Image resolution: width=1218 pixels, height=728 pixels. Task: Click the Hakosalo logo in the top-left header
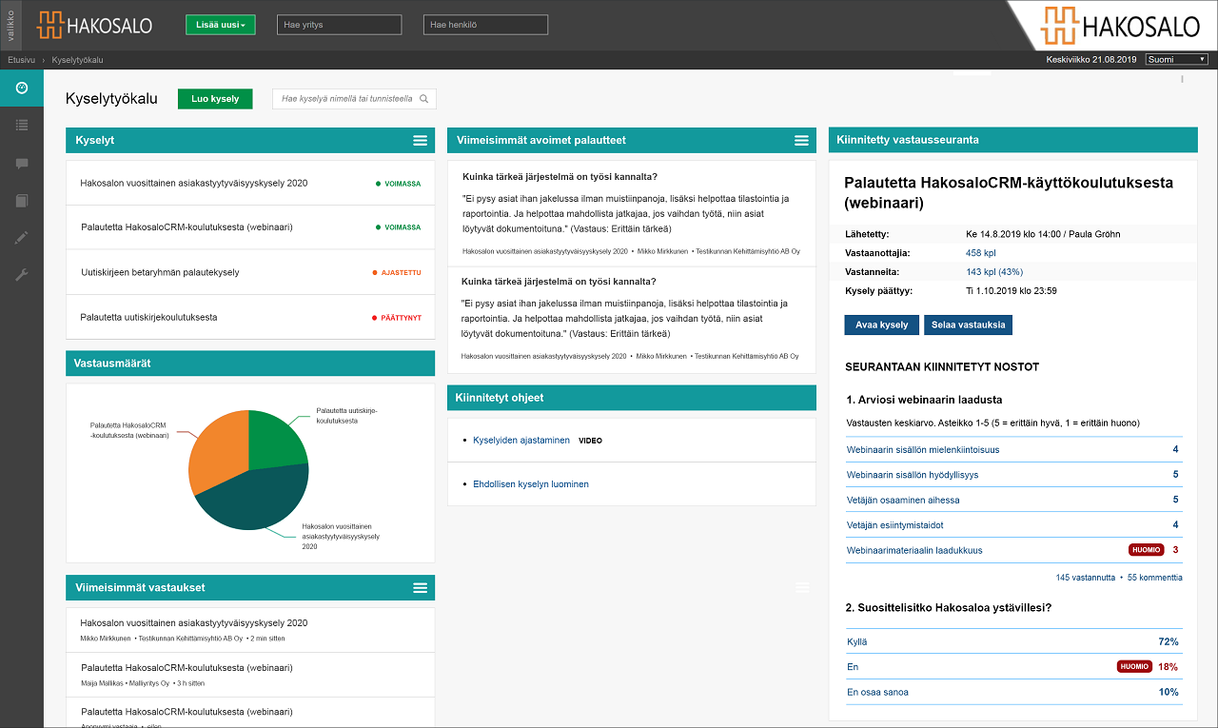[94, 25]
